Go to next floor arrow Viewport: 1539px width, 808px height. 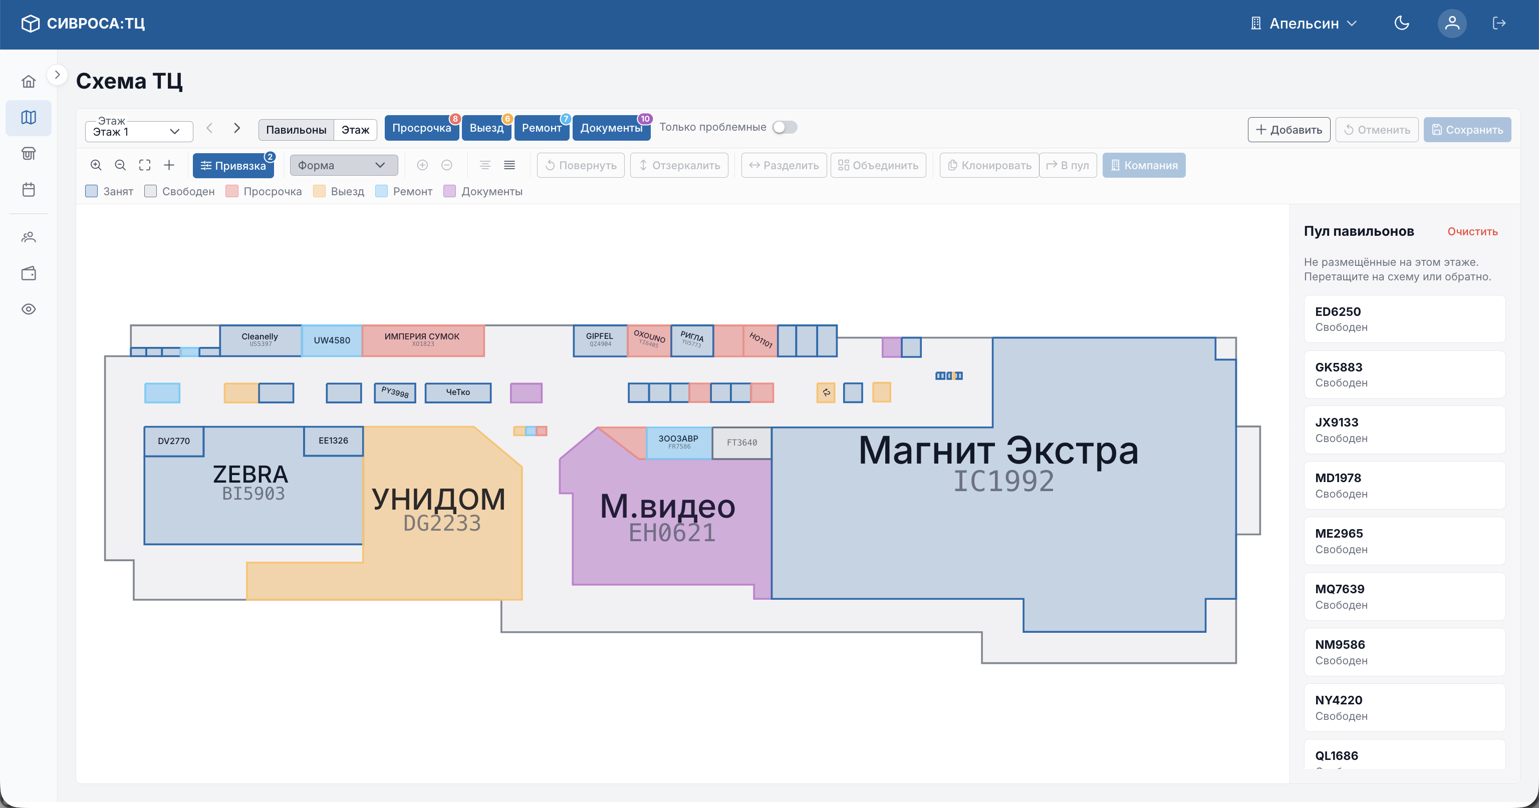(x=237, y=128)
